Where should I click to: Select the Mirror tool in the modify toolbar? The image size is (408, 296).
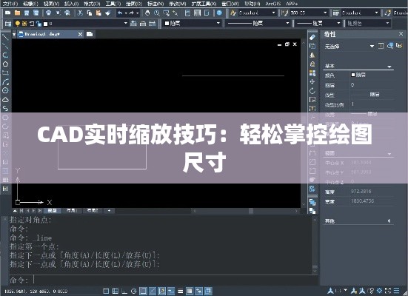312,55
